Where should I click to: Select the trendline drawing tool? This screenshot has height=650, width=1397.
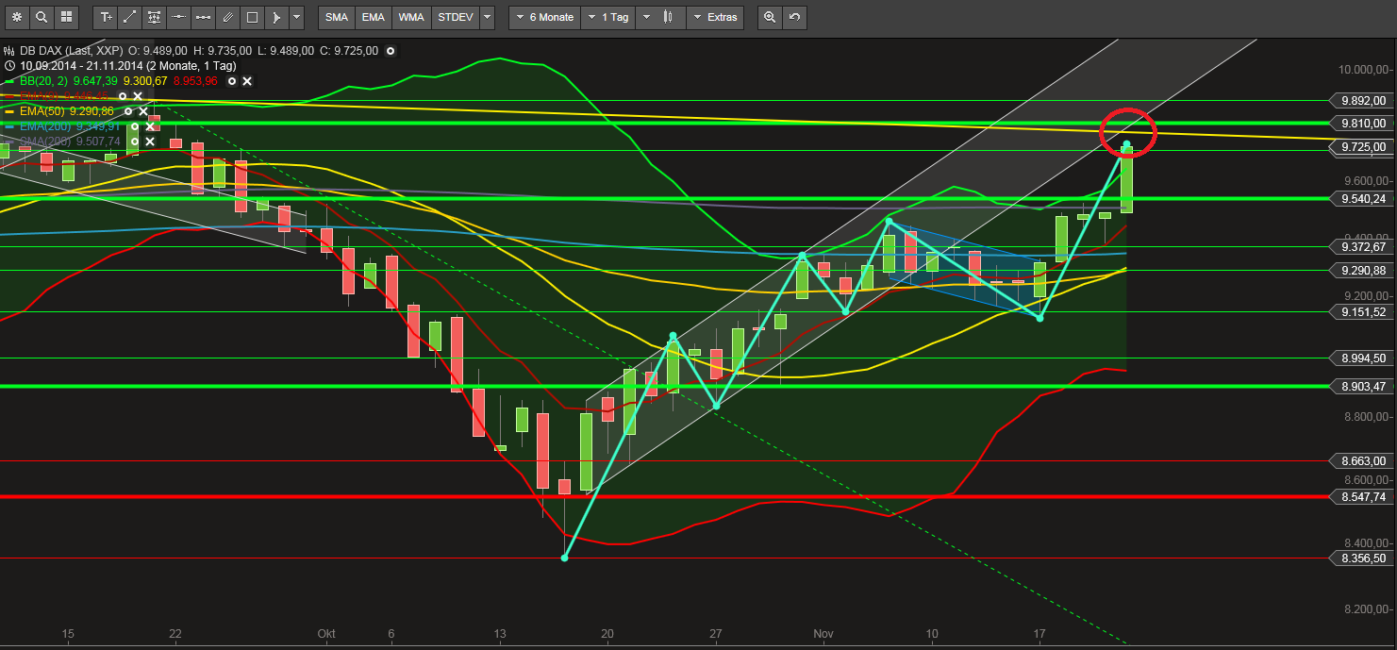click(129, 17)
